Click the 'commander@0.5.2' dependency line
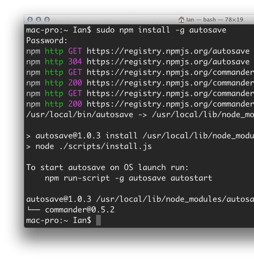This screenshot has height=261, width=254. [x=70, y=210]
